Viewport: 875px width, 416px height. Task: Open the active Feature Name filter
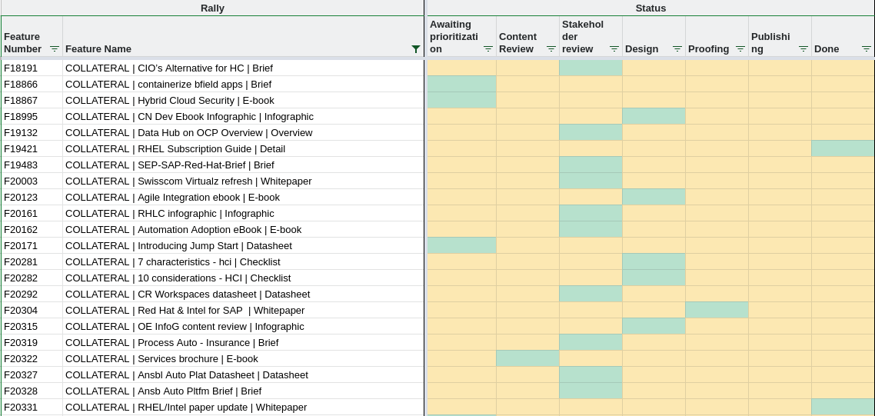[x=416, y=48]
